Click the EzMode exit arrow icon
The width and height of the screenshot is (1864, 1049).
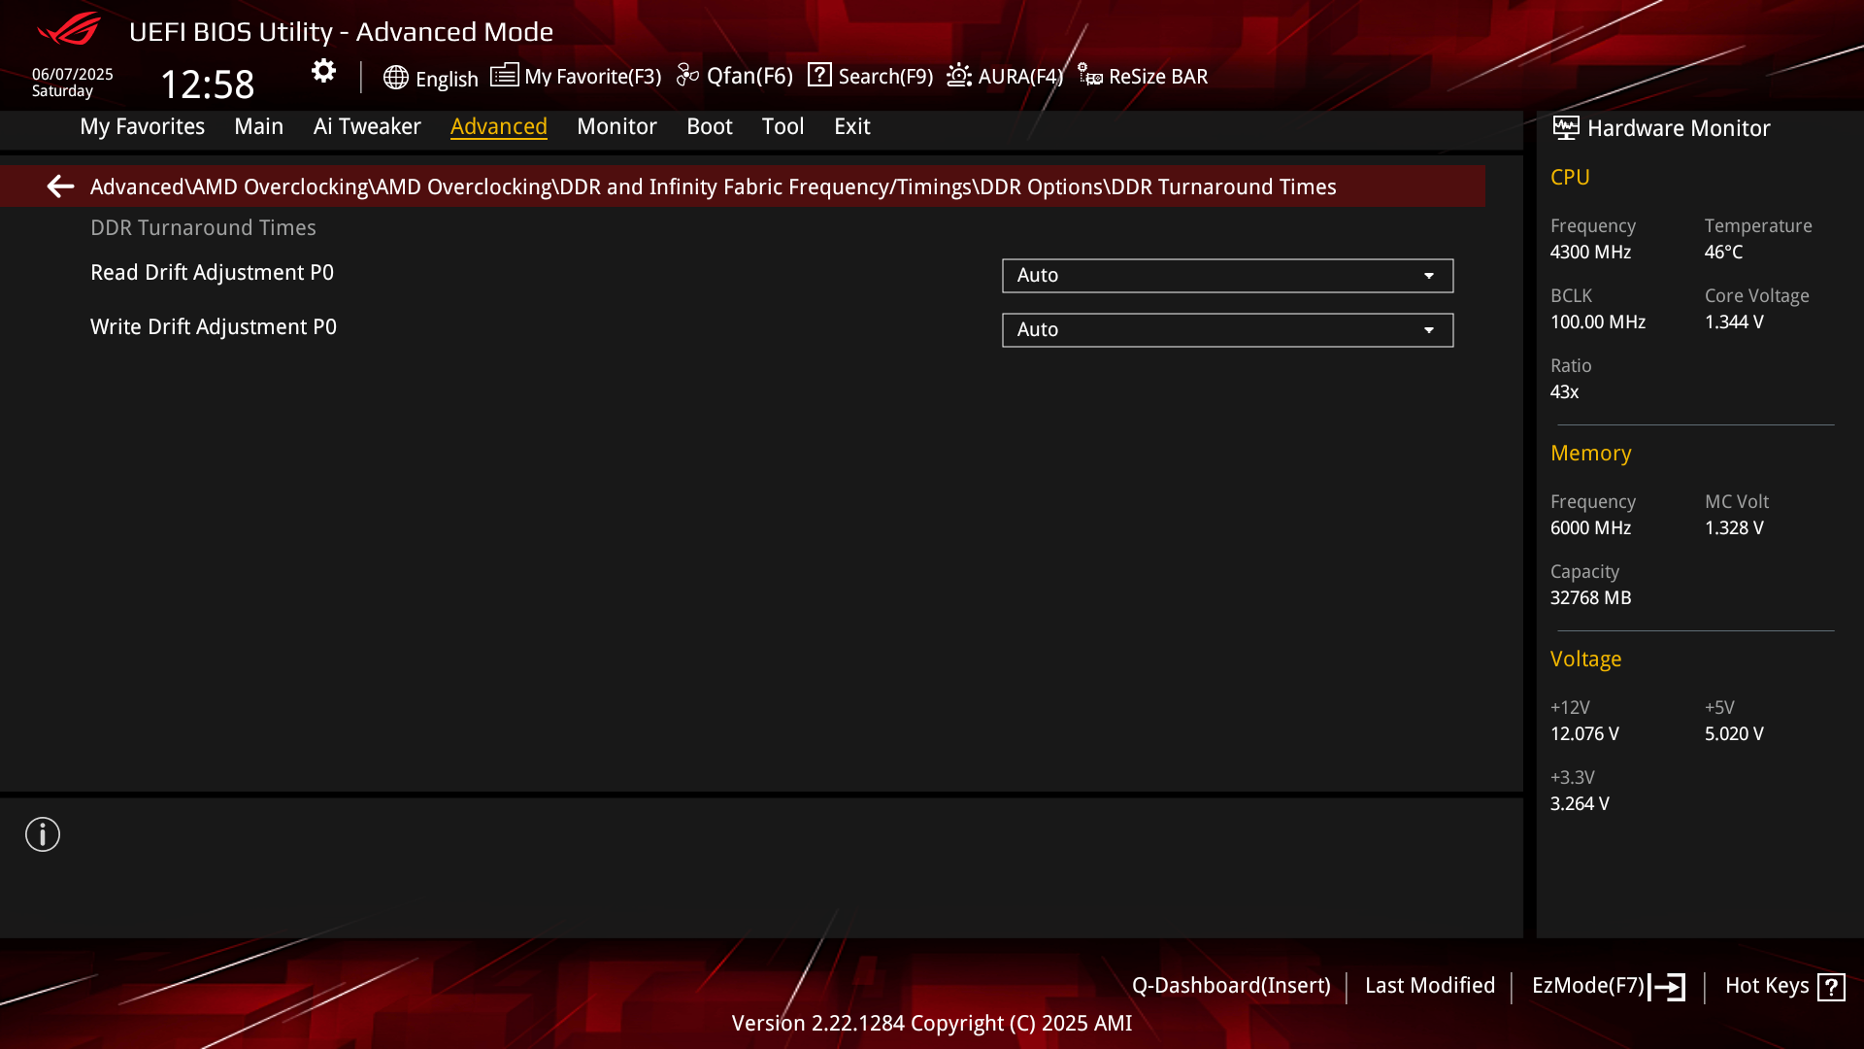coord(1667,987)
